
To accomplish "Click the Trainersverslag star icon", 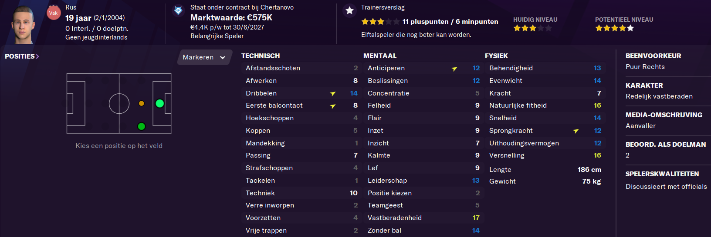I will point(349,10).
